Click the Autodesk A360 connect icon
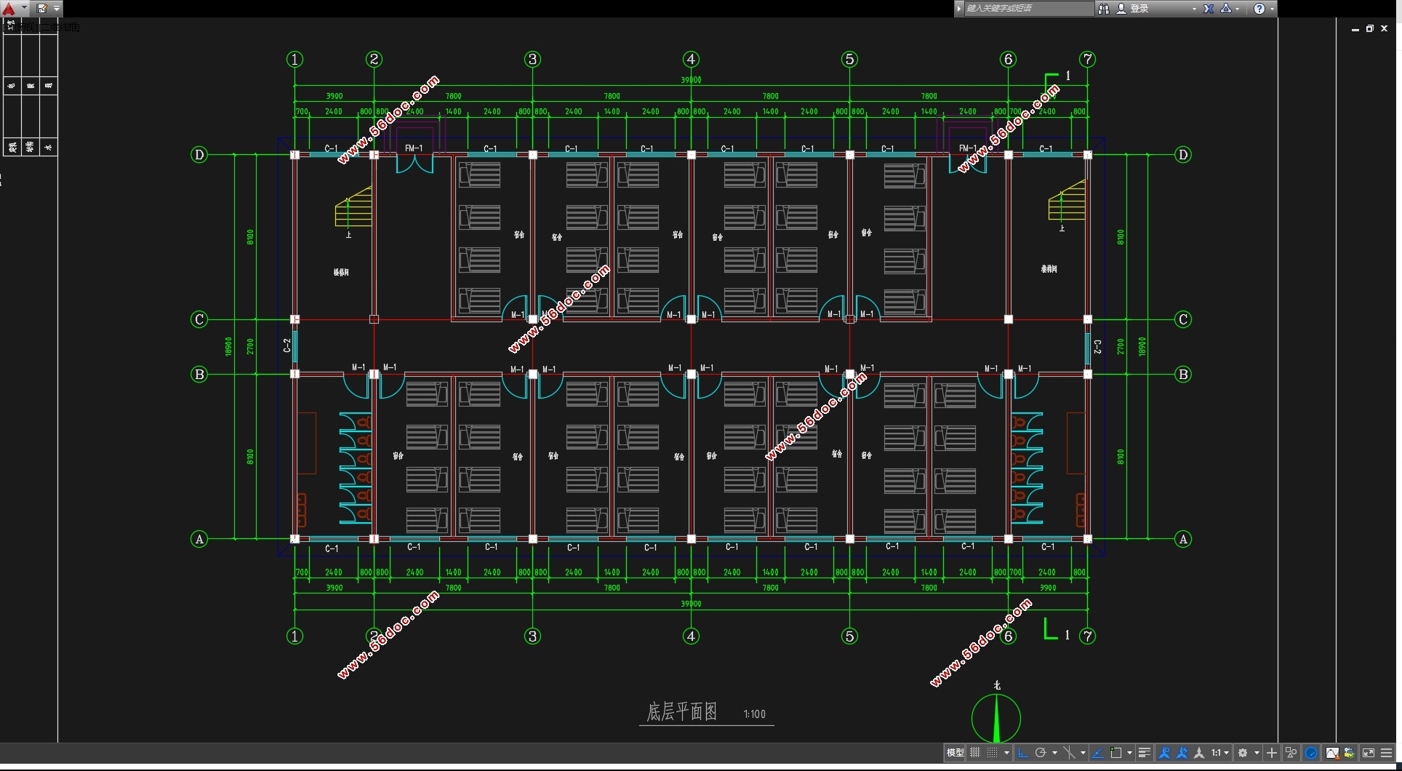 [1226, 9]
